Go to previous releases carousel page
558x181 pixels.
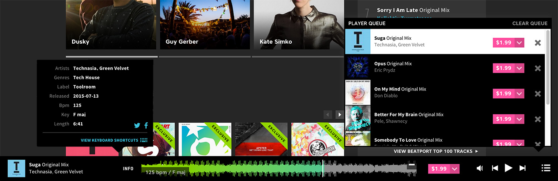[328, 115]
